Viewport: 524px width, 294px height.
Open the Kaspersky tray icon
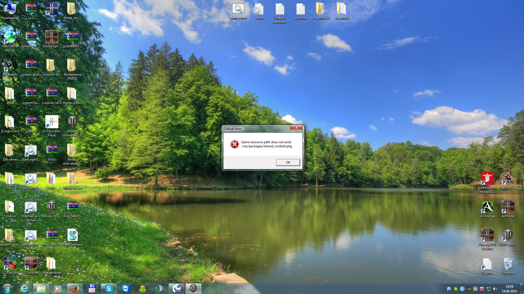pos(482,289)
